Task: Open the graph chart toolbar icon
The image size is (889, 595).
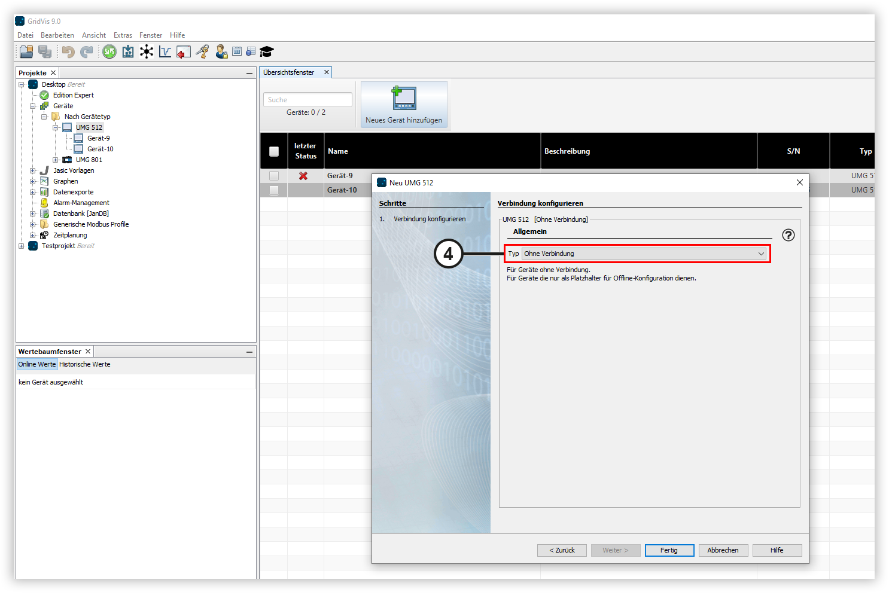Action: coord(165,52)
